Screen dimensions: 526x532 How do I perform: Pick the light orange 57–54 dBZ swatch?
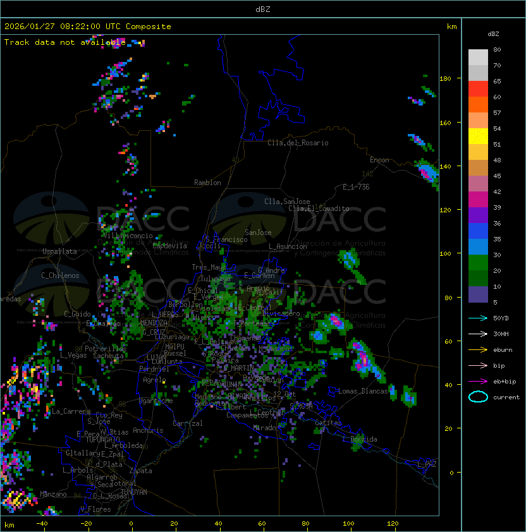pos(478,121)
